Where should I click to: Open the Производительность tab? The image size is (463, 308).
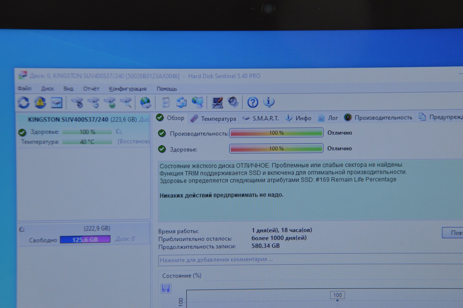tap(378, 117)
